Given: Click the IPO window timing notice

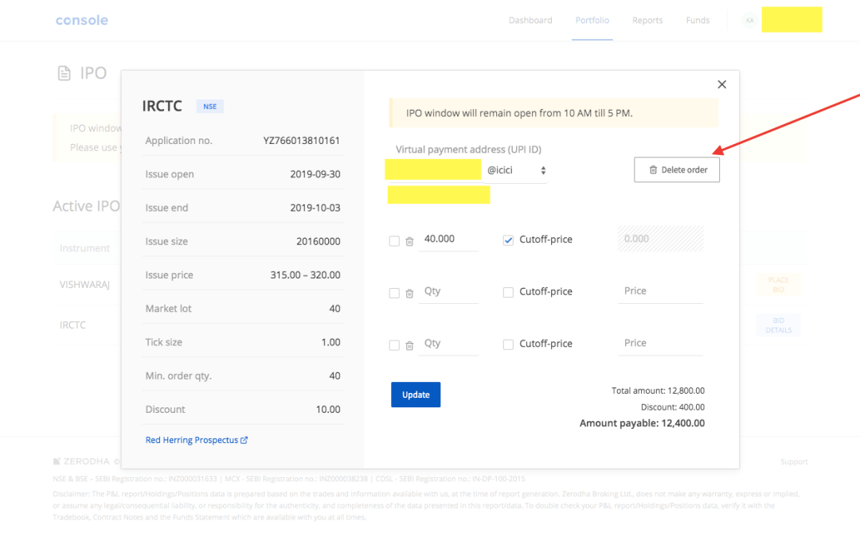Looking at the screenshot, I should tap(553, 113).
